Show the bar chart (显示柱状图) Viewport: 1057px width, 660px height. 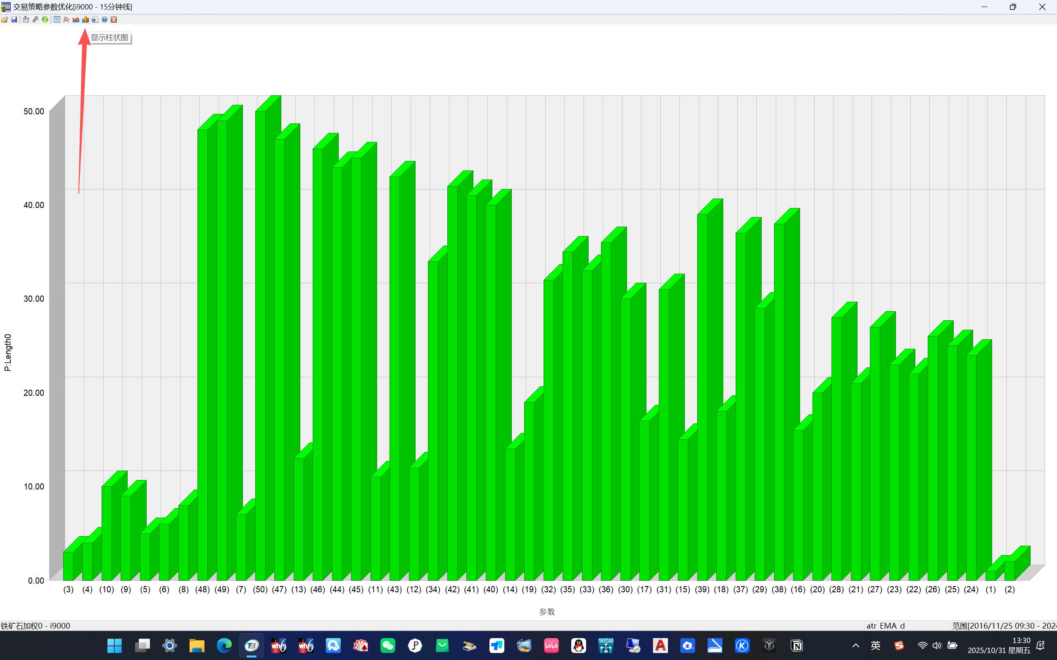pos(86,20)
